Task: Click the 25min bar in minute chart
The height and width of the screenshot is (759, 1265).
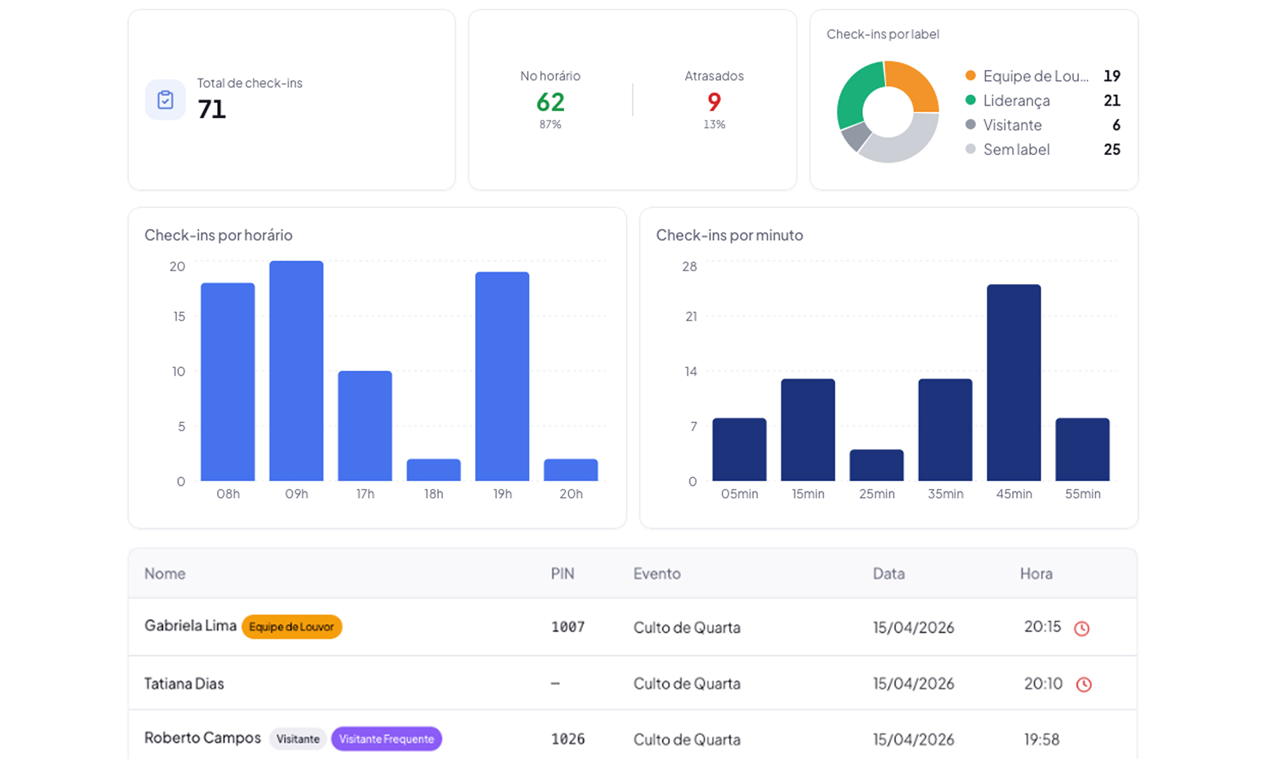Action: click(877, 466)
